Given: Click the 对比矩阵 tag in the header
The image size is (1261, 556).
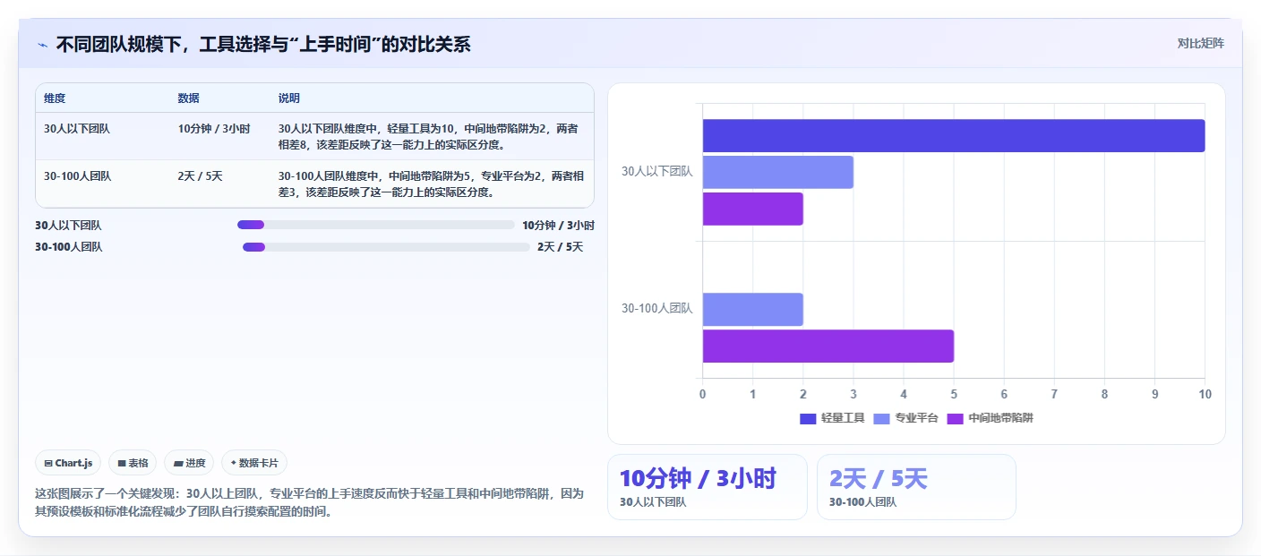Looking at the screenshot, I should pyautogui.click(x=1200, y=43).
